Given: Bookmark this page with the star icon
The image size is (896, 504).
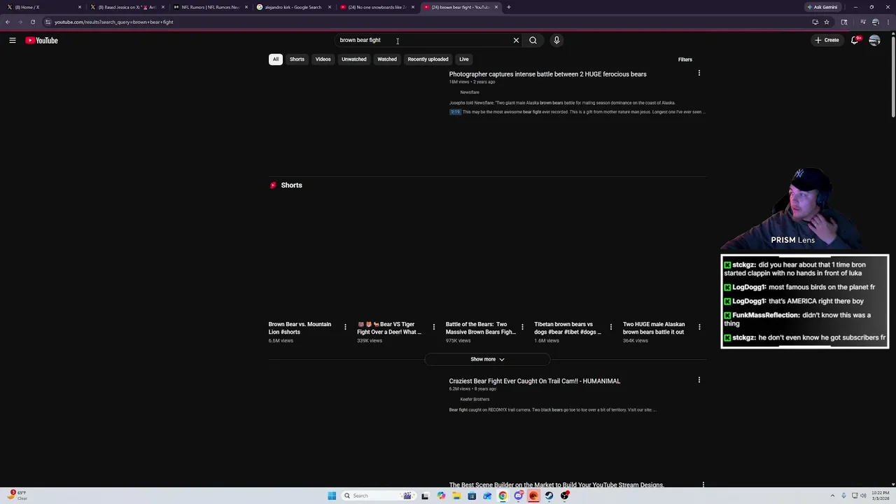Looking at the screenshot, I should [x=827, y=22].
